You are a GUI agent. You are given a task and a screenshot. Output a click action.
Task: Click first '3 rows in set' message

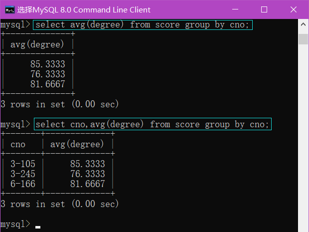pyautogui.click(x=59, y=104)
